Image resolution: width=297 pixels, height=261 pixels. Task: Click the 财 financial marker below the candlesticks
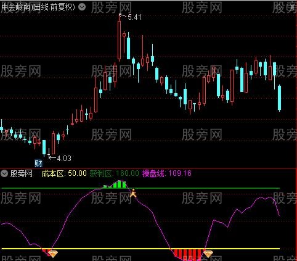tap(38, 164)
